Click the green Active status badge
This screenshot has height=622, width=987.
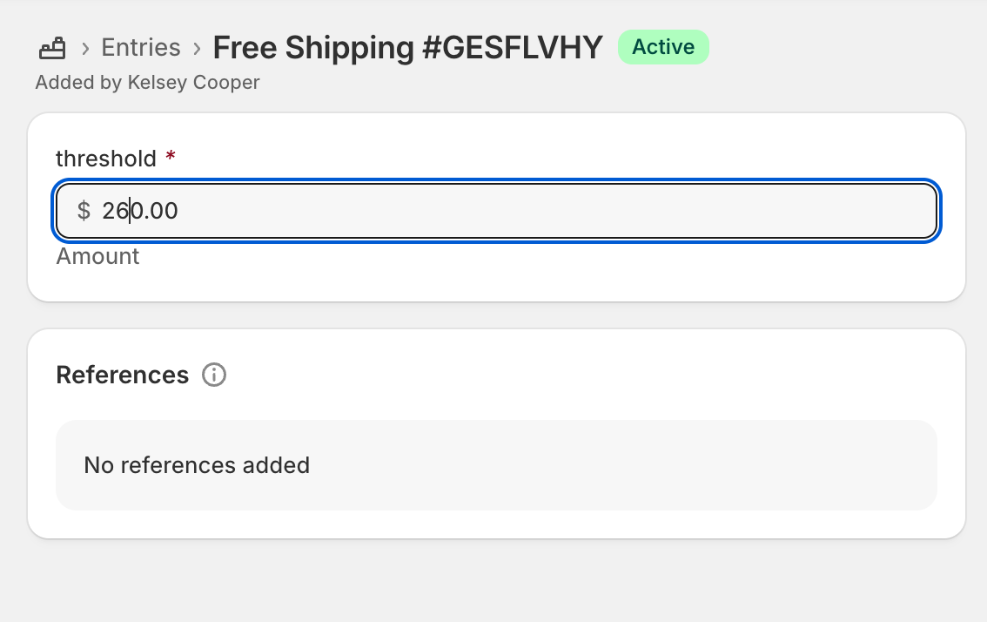click(x=663, y=47)
